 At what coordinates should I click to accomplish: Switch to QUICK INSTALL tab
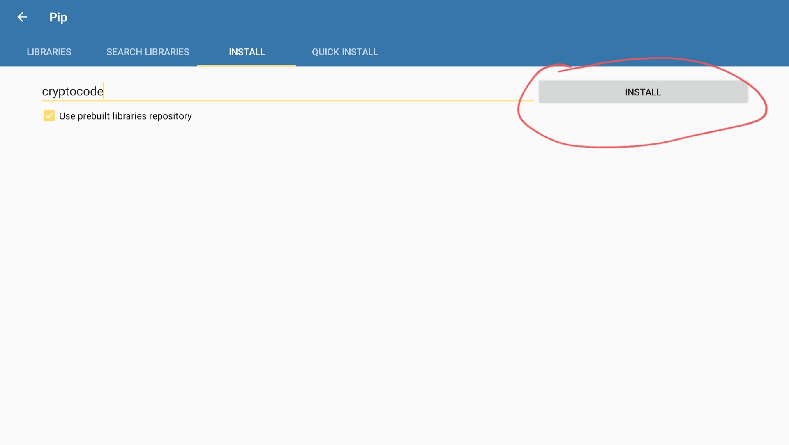[345, 52]
